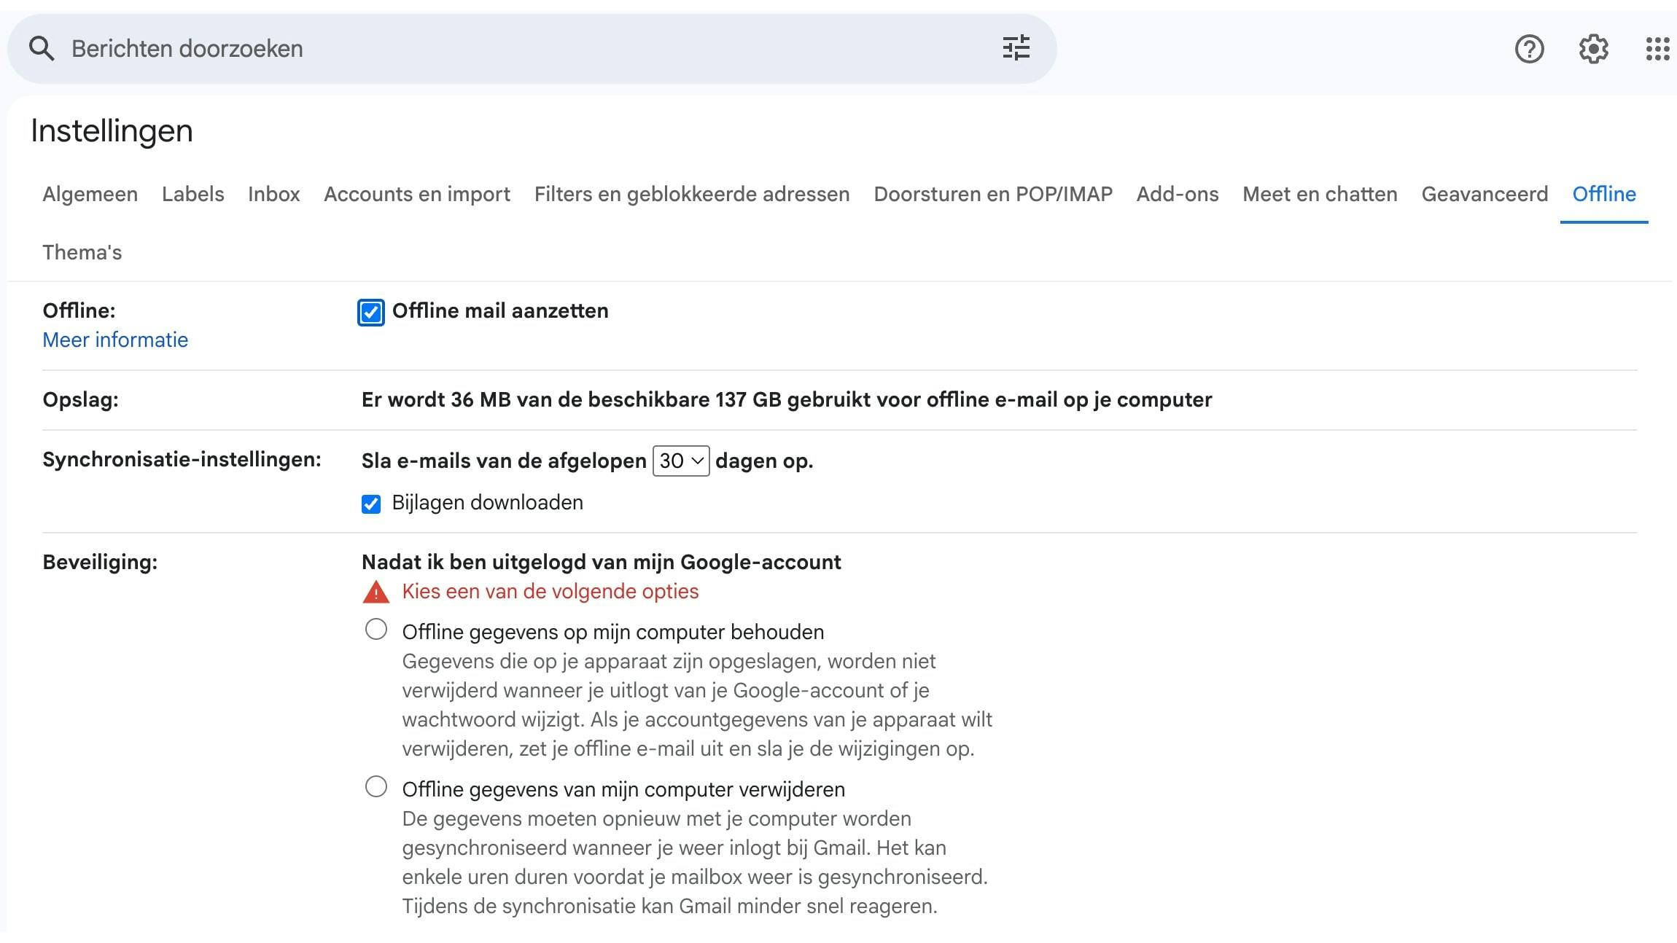Click the red warning triangle icon
Image resolution: width=1677 pixels, height=943 pixels.
point(376,592)
